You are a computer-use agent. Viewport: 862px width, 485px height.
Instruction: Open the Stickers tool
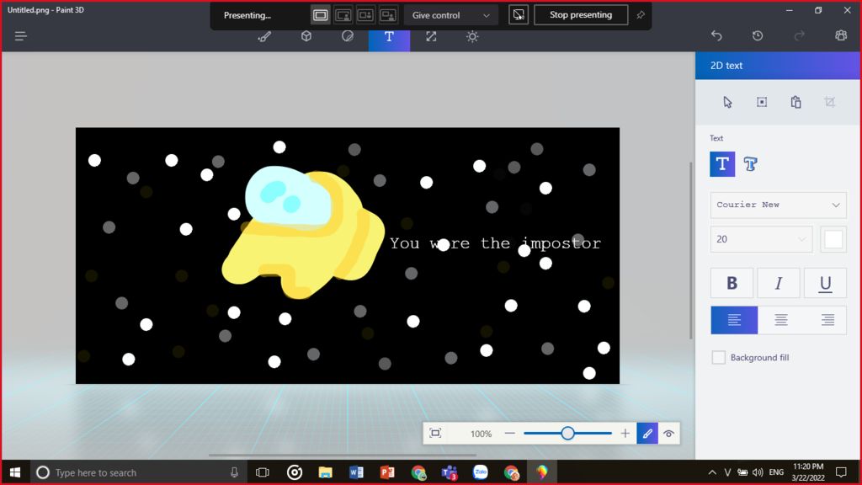[348, 37]
